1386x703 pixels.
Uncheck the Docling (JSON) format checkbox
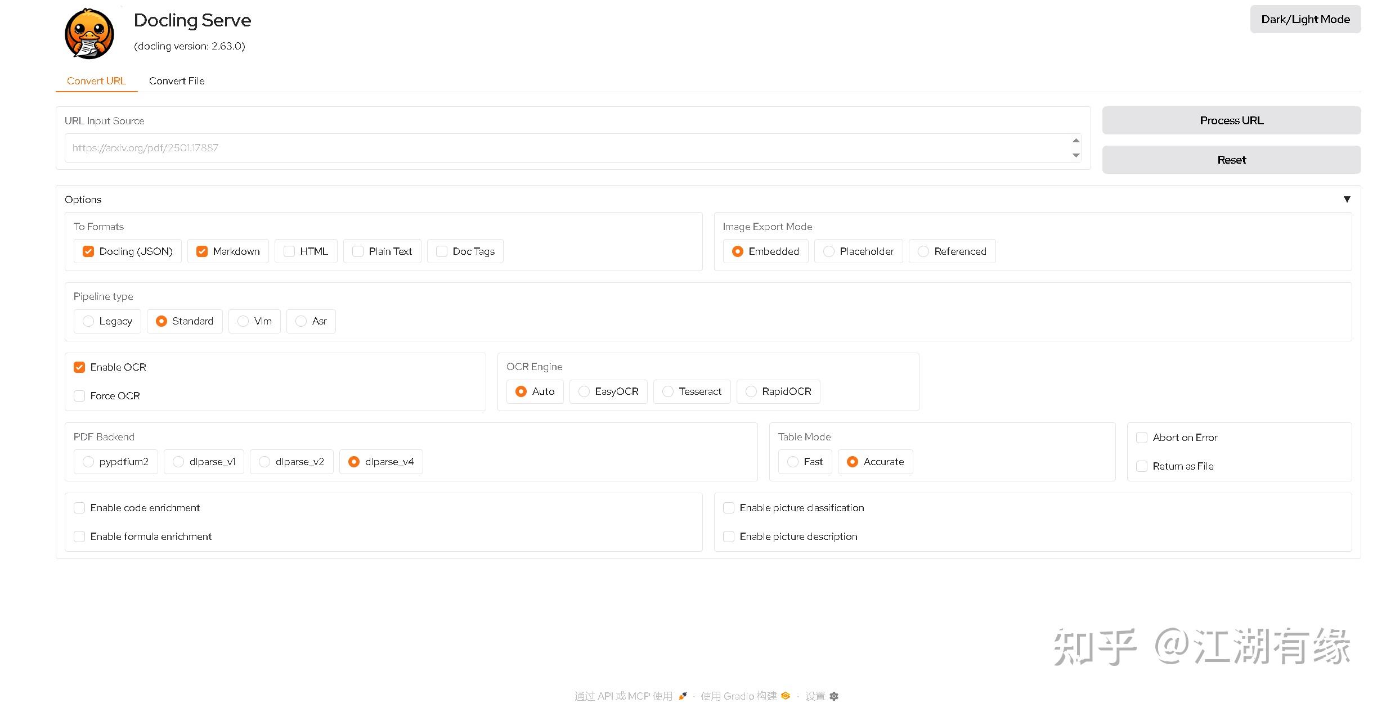tap(88, 251)
